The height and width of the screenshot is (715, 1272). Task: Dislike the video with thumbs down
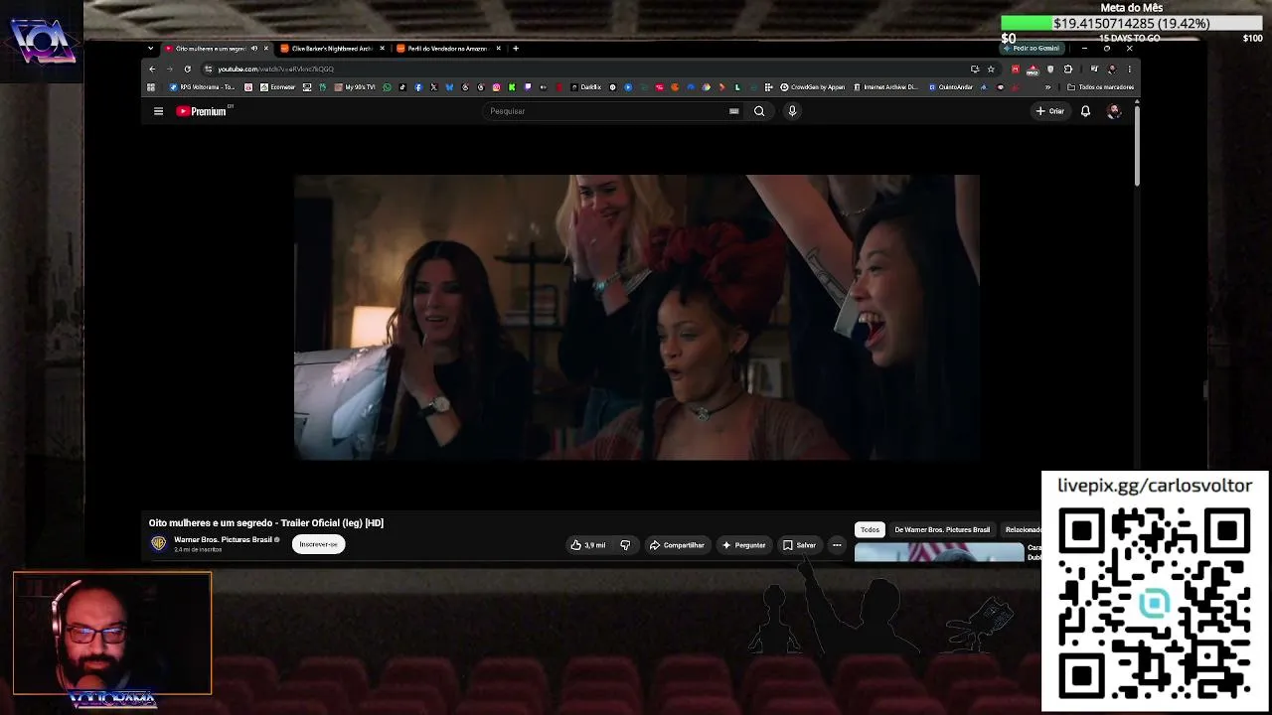point(625,545)
